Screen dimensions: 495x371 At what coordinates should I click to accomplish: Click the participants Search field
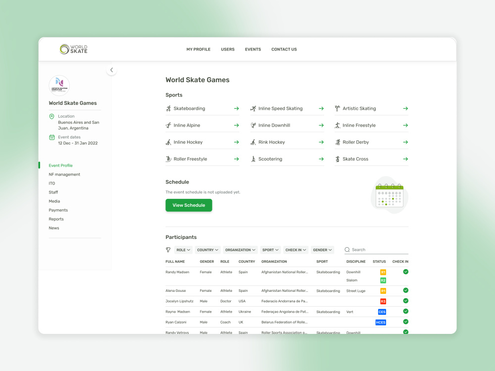tap(376, 249)
